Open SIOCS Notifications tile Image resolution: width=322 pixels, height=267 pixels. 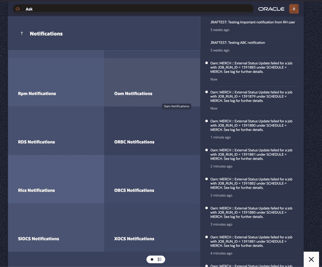click(56, 228)
